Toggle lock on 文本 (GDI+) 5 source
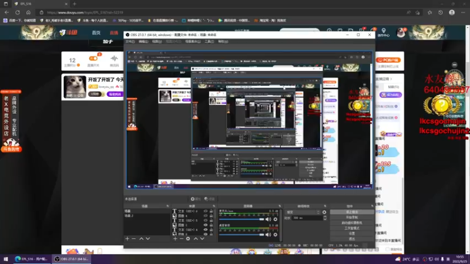 (x=211, y=221)
